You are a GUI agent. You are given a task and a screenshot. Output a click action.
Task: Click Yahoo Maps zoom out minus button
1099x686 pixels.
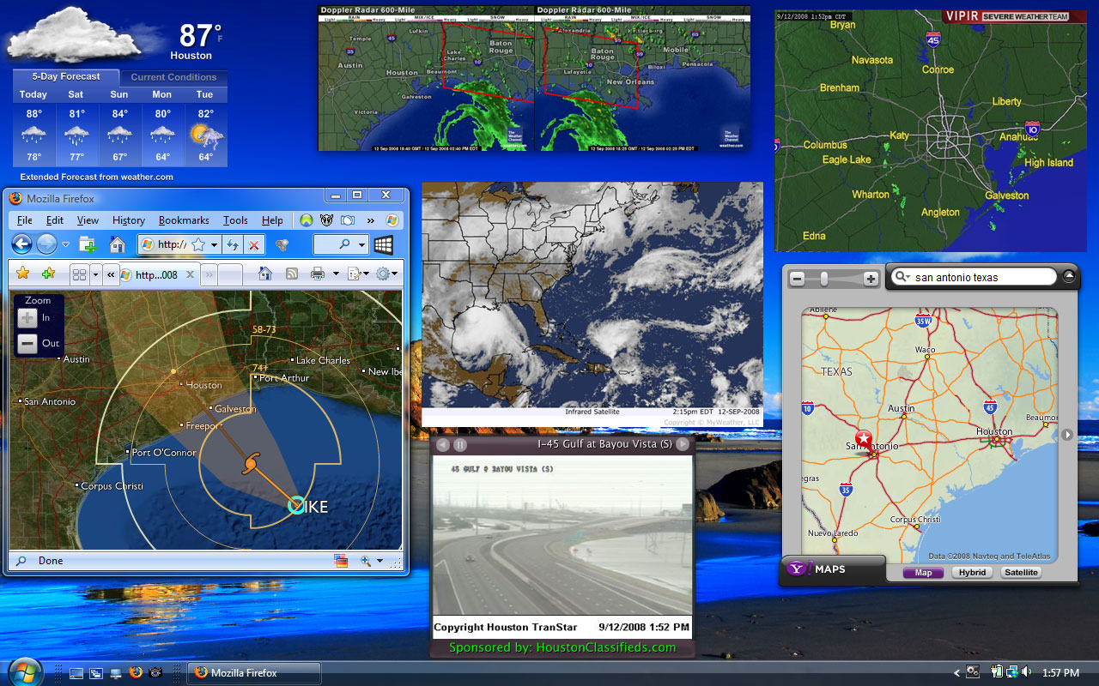(x=797, y=279)
